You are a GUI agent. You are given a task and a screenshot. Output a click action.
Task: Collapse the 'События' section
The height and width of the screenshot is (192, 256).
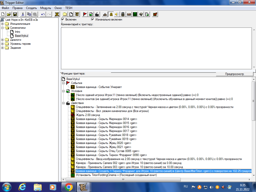tap(63, 83)
